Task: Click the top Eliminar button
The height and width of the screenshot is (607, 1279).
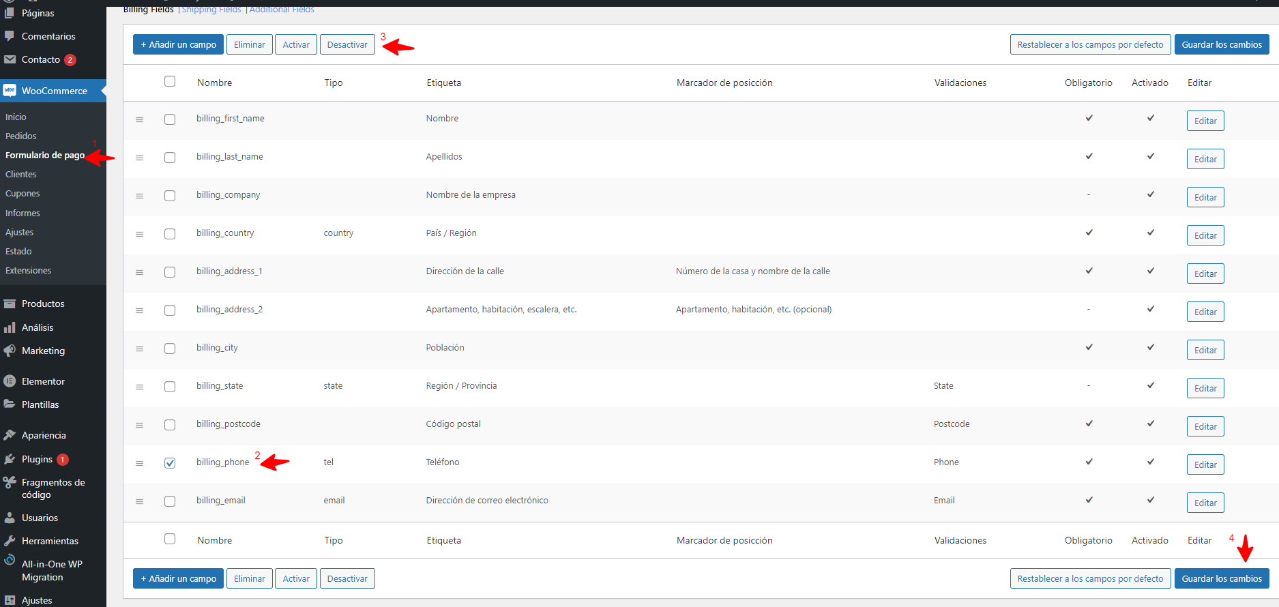Action: [x=250, y=44]
